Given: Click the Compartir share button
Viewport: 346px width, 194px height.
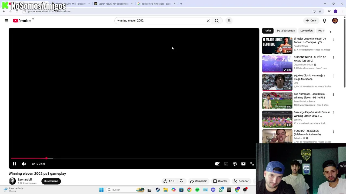Looking at the screenshot, I should [198, 181].
